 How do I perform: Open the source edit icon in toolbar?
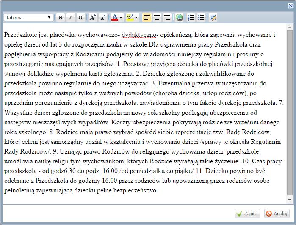213,18
